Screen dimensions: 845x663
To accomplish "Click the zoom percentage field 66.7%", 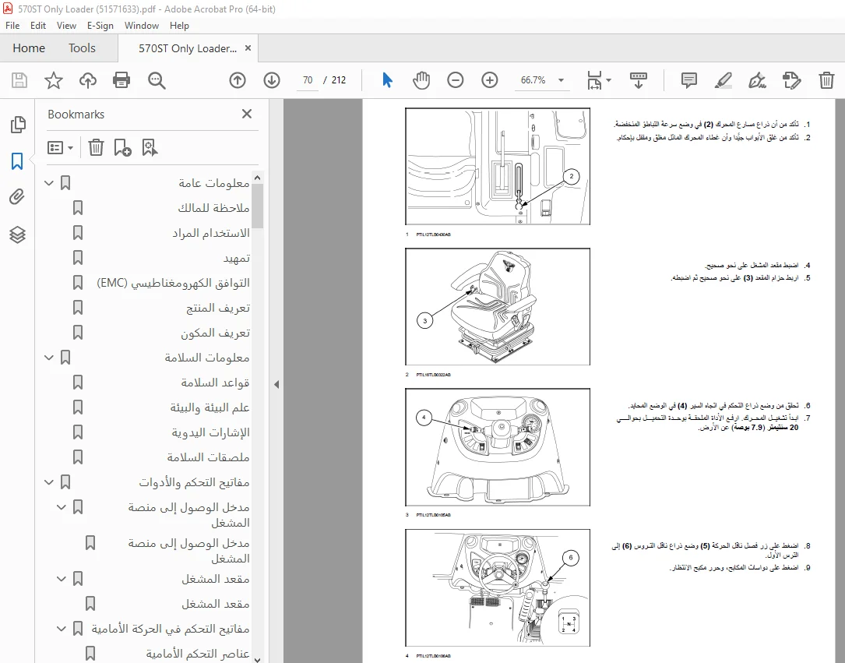I will (533, 79).
